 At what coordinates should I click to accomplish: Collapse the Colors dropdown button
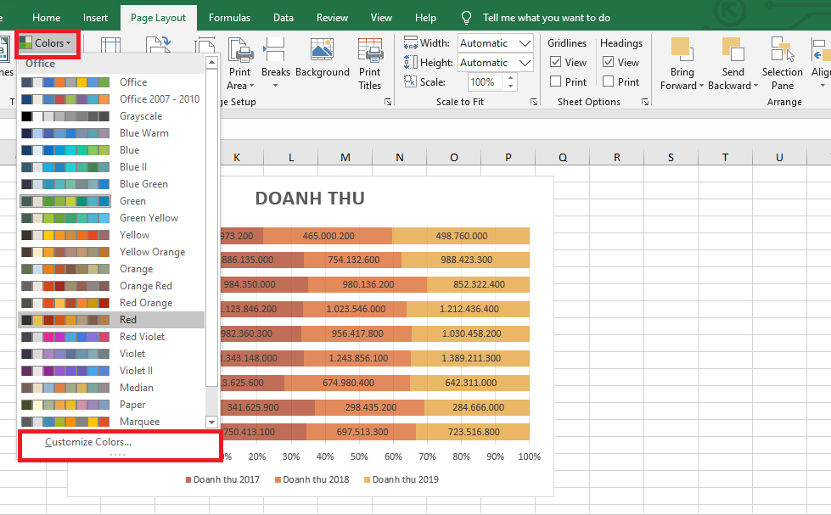pos(48,42)
